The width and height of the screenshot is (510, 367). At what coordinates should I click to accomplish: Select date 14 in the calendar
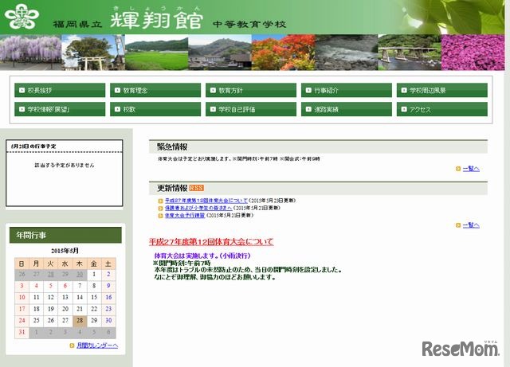[x=80, y=297]
